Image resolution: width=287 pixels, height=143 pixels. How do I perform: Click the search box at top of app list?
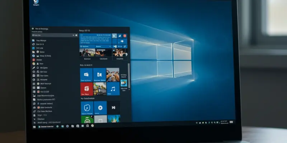point(52,35)
